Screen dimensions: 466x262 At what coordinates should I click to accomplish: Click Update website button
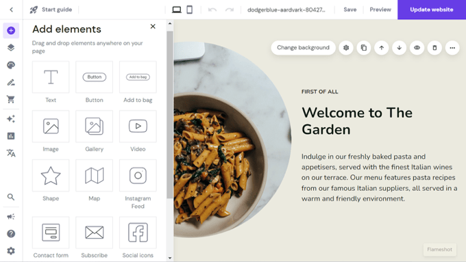pos(432,10)
